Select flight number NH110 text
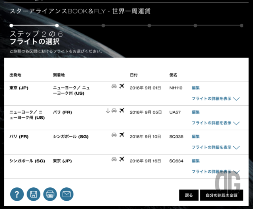253x209 pixels. click(x=176, y=88)
